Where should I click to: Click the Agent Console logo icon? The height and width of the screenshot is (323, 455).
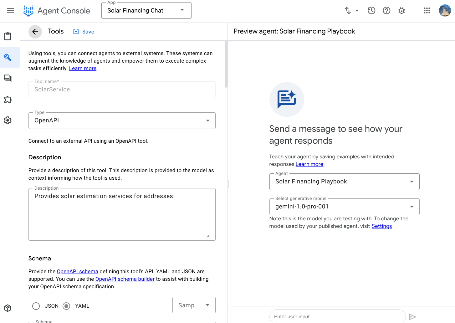(x=28, y=11)
